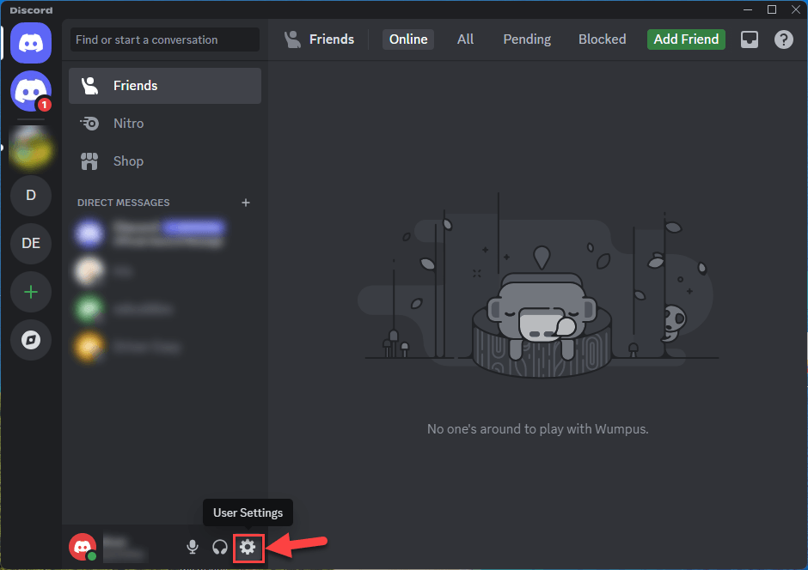The width and height of the screenshot is (808, 570).
Task: Switch to the Online friends tab
Action: click(408, 39)
